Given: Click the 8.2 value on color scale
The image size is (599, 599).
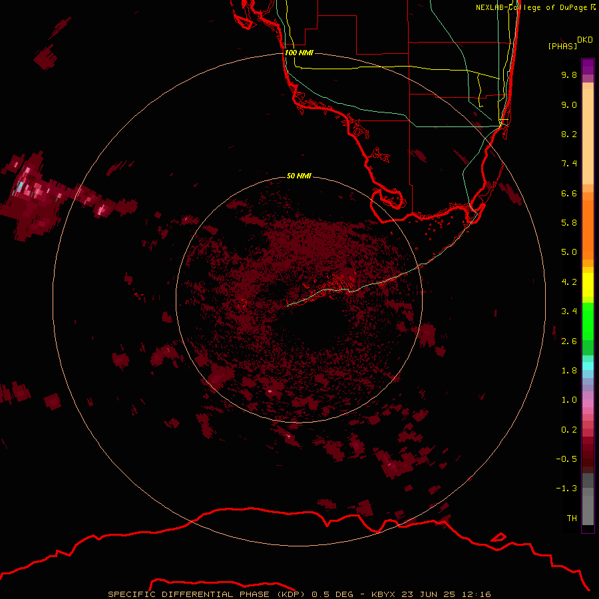Looking at the screenshot, I should [569, 134].
